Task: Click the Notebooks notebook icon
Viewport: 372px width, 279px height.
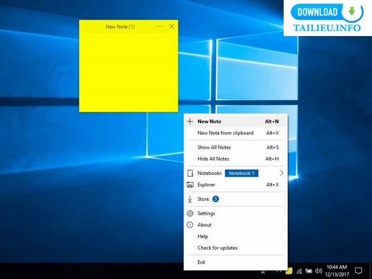Action: click(190, 173)
